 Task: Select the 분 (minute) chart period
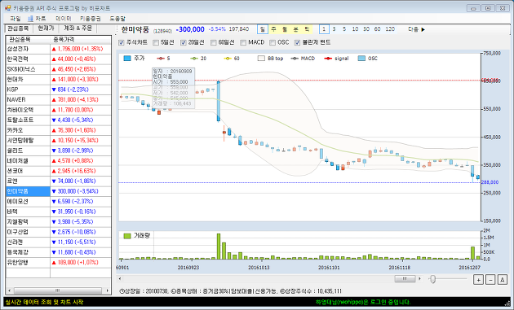[295, 29]
